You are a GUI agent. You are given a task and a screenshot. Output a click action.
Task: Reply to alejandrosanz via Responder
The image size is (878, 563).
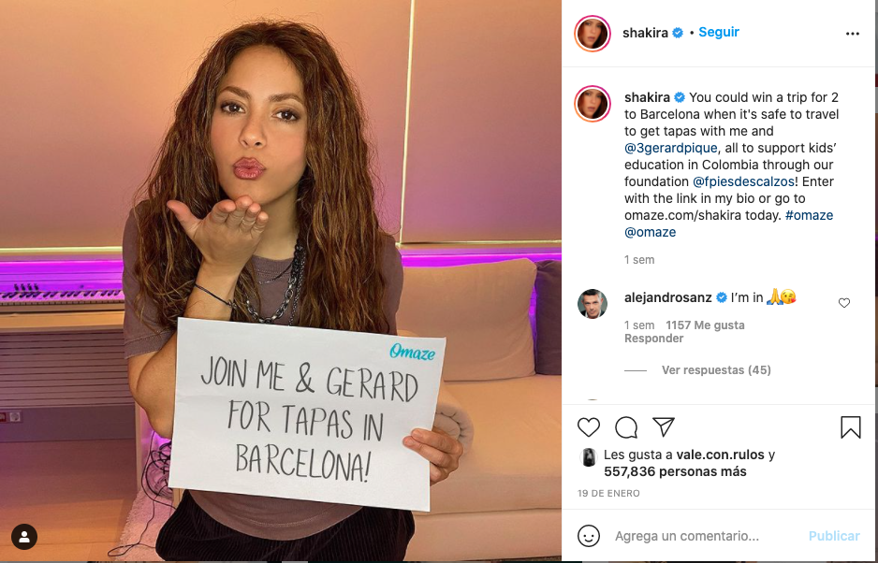[x=654, y=339]
